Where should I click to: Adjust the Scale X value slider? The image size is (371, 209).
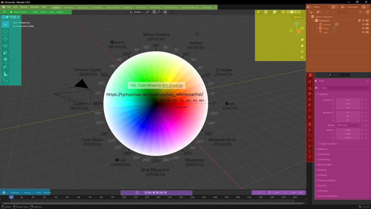[348, 130]
